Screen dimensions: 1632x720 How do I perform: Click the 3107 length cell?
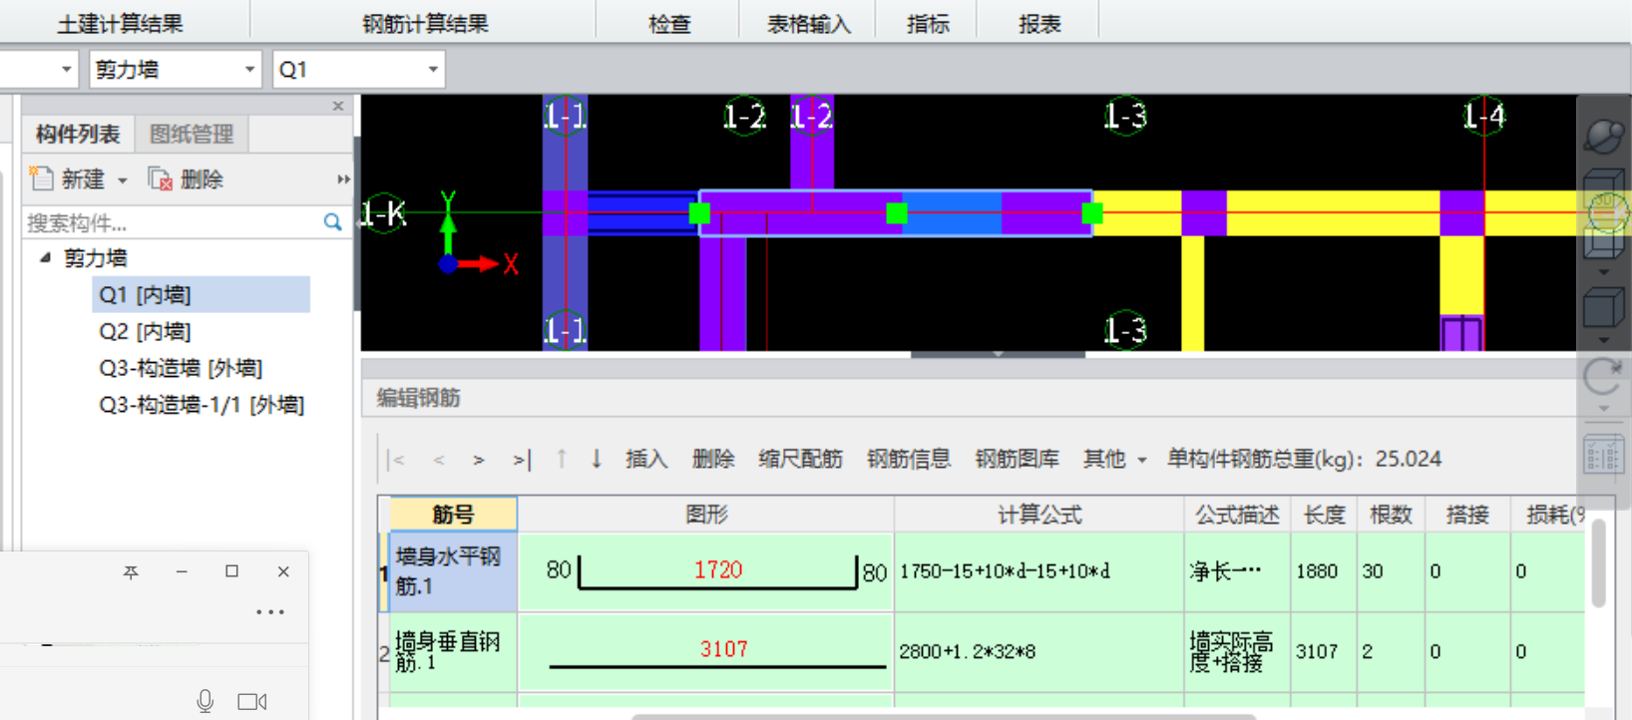pyautogui.click(x=1324, y=651)
